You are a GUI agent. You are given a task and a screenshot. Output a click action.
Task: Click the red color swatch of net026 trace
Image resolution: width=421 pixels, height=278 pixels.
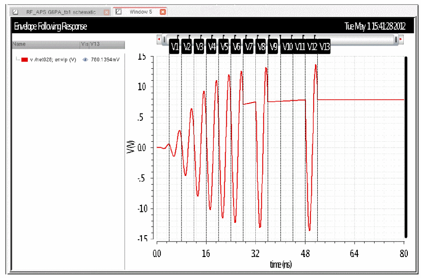(x=25, y=60)
